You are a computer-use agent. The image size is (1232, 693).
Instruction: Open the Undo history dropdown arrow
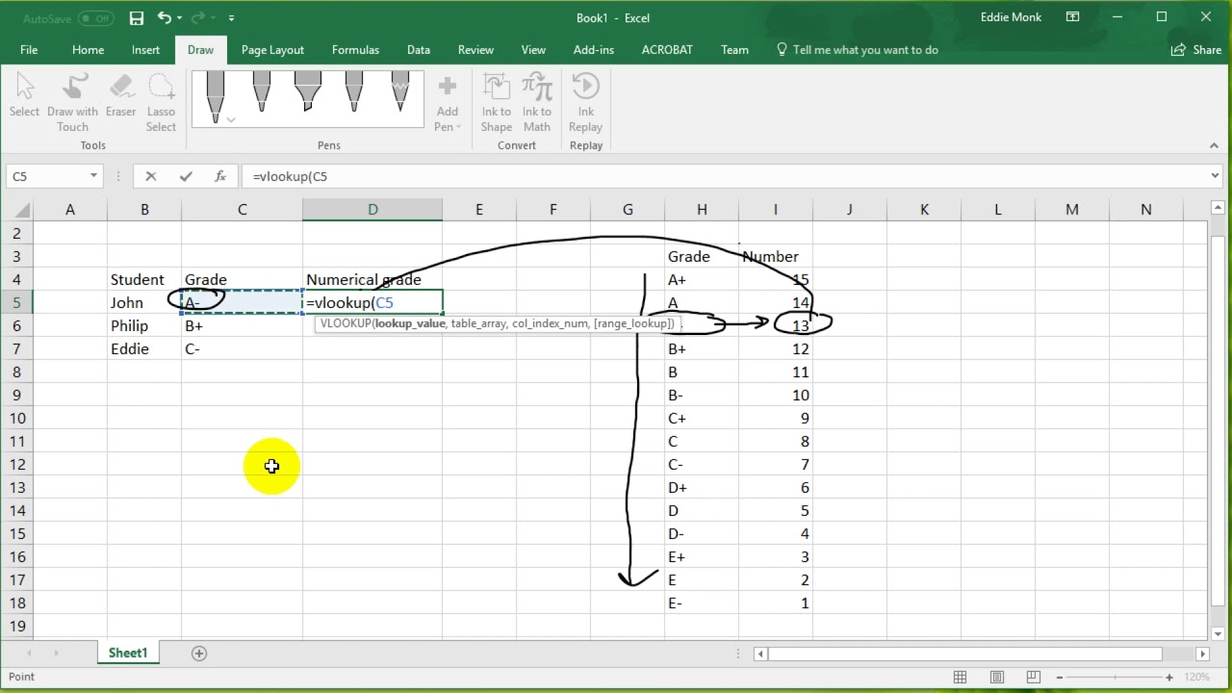[x=181, y=18]
